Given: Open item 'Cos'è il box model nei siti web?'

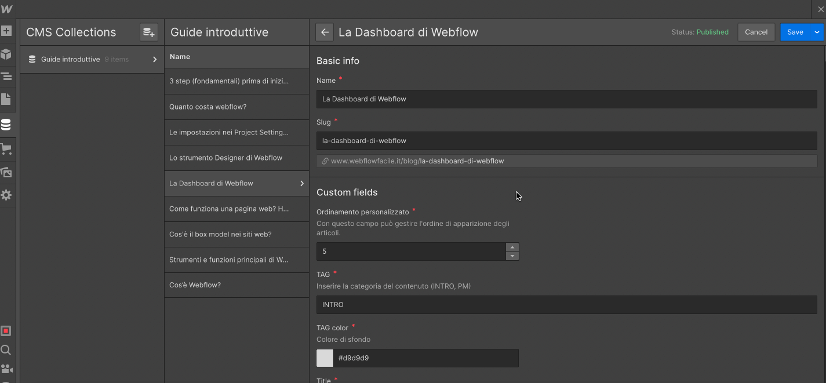Looking at the screenshot, I should [236, 234].
